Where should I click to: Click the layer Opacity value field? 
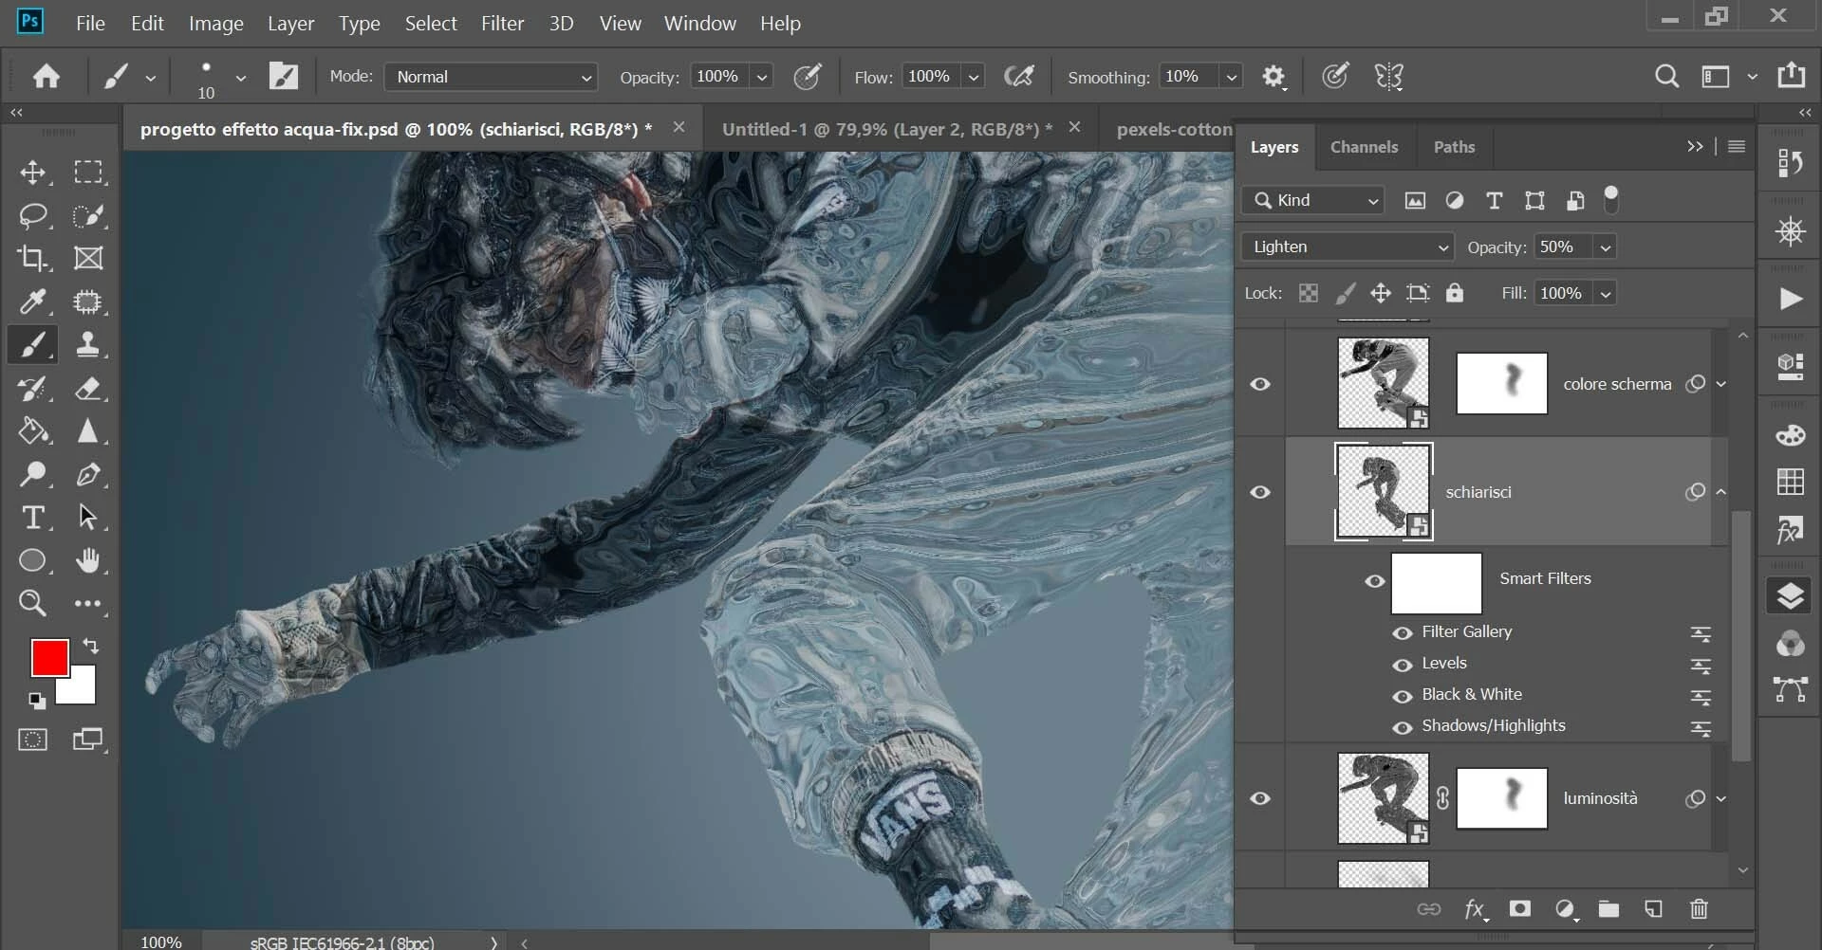pos(1562,247)
